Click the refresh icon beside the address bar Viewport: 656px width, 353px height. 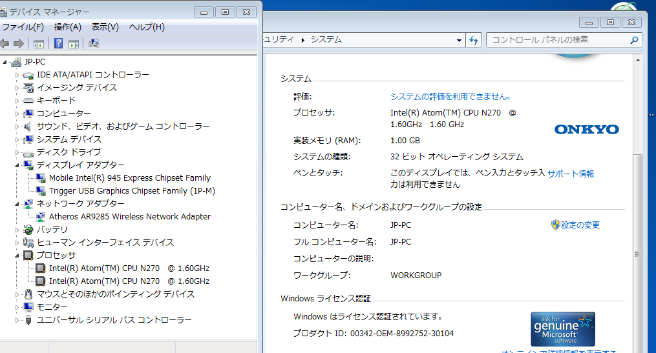click(x=474, y=40)
